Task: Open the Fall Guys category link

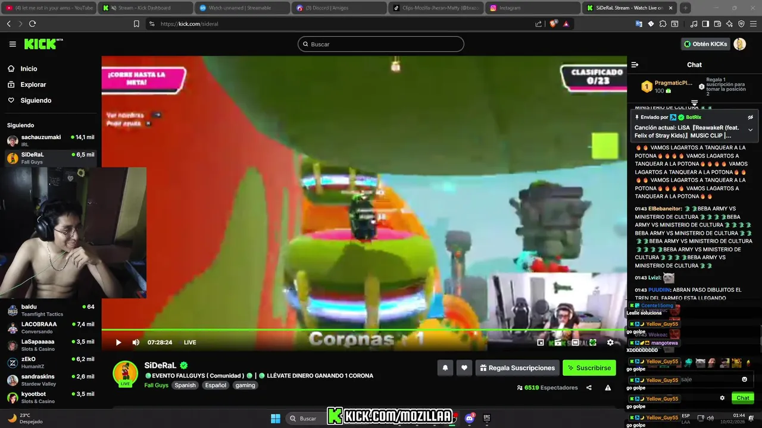Action: tap(157, 385)
